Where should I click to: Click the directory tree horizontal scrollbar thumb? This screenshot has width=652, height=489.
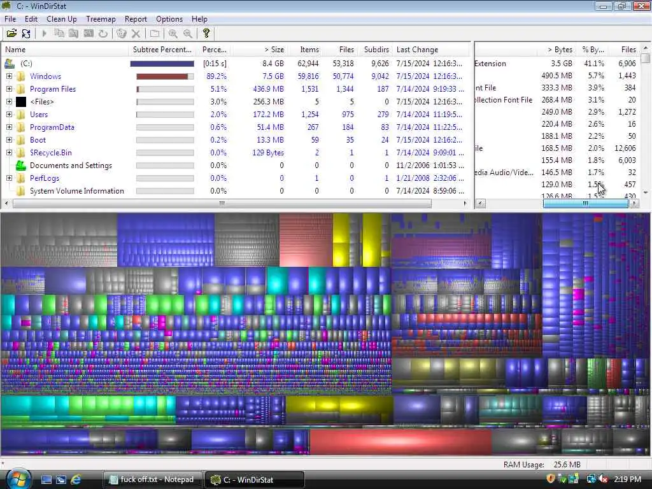(x=222, y=203)
